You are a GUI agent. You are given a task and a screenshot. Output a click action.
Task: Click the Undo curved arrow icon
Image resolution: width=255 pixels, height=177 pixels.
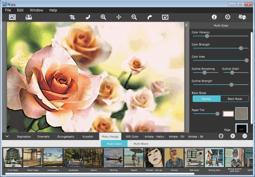click(88, 17)
